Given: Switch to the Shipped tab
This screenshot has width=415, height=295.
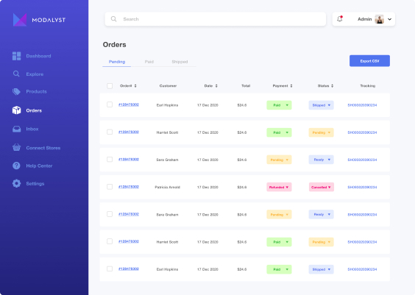Looking at the screenshot, I should 180,62.
